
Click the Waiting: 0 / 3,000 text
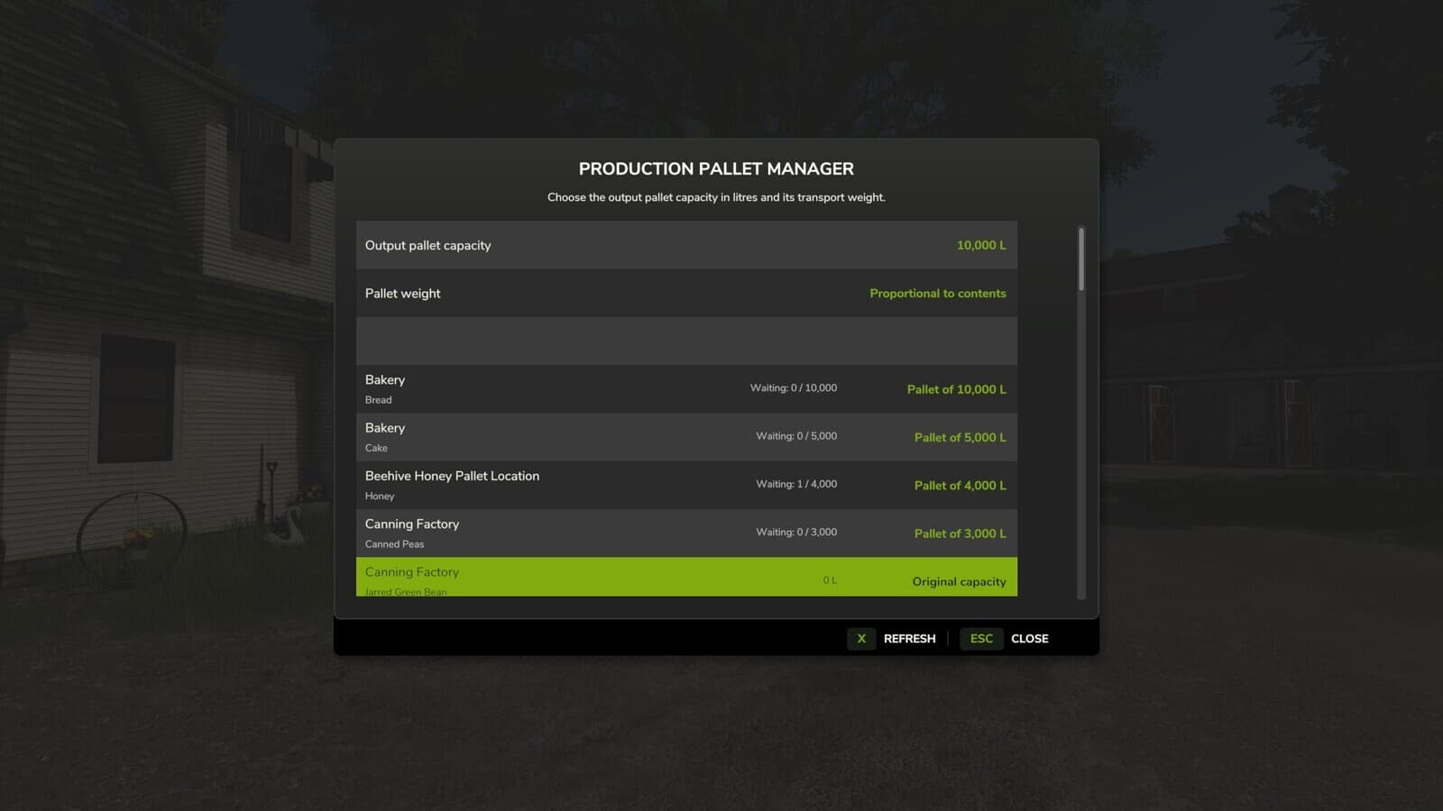click(x=796, y=532)
